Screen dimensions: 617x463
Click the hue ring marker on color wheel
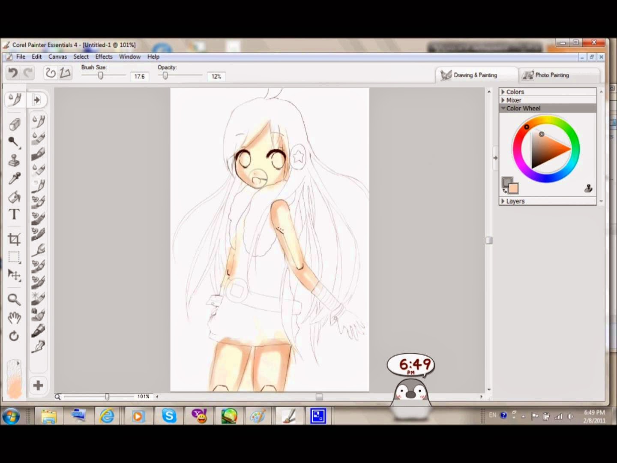(527, 127)
